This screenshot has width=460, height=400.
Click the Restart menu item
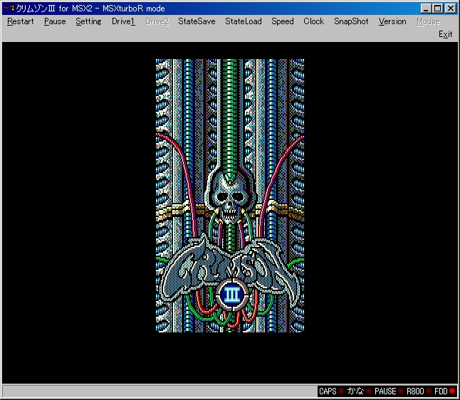tap(20, 21)
